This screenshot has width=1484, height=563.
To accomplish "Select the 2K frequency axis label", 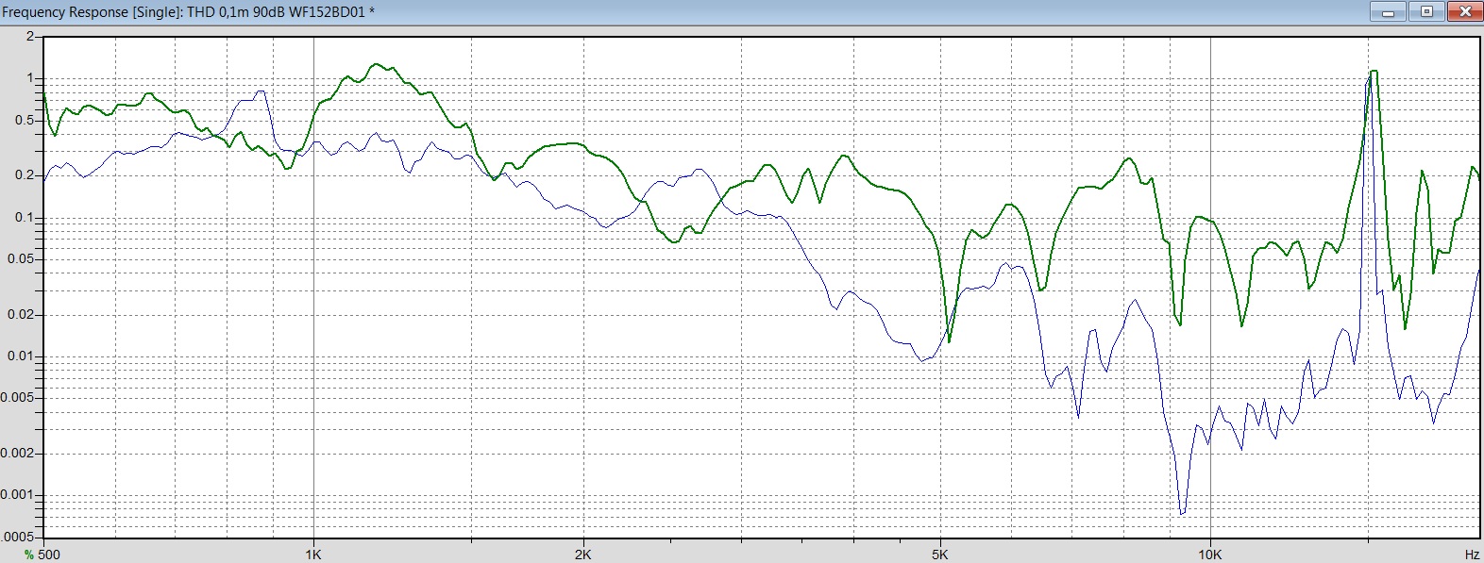I will click(x=582, y=555).
